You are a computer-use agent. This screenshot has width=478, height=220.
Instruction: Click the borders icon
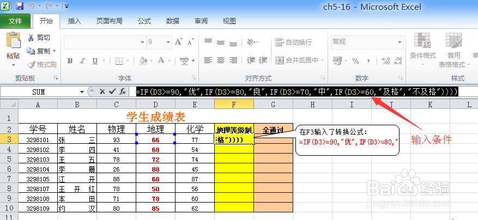[x=119, y=60]
